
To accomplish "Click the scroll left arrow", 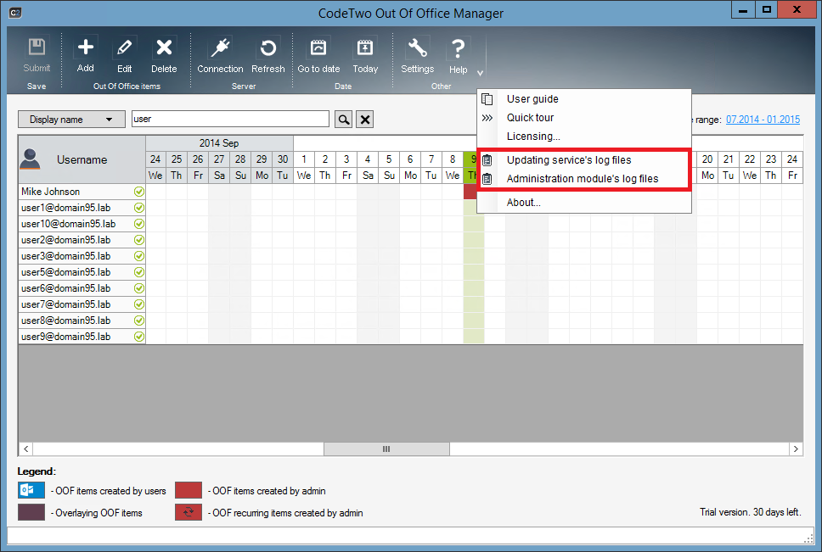I will click(25, 449).
